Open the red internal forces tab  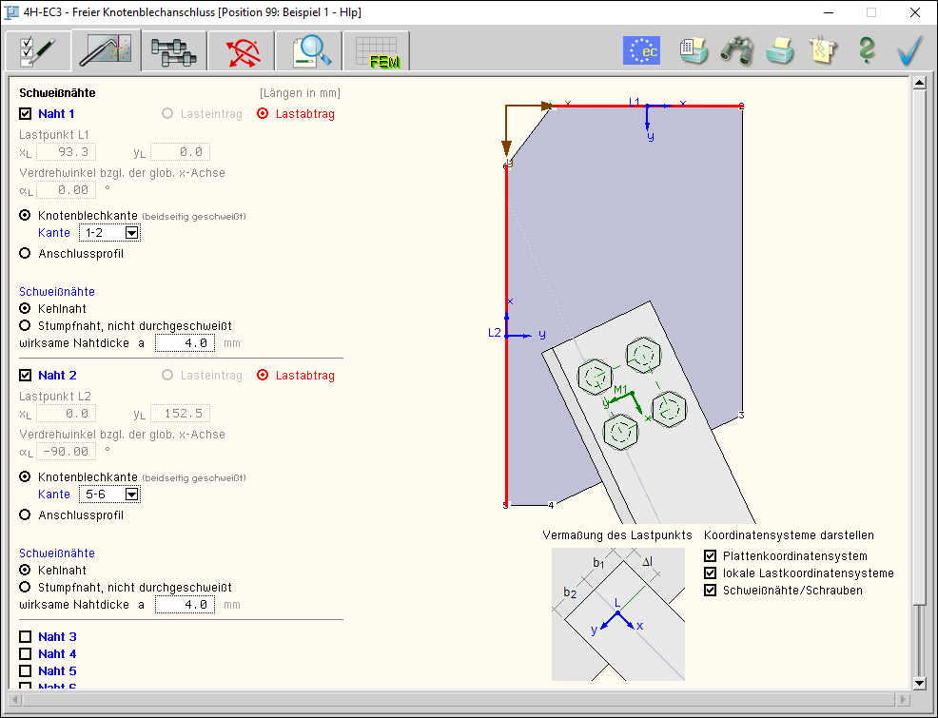(241, 50)
